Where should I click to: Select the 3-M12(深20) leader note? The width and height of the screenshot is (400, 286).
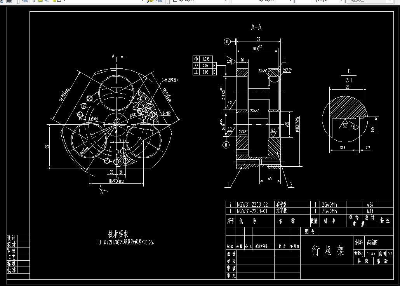click(x=169, y=80)
